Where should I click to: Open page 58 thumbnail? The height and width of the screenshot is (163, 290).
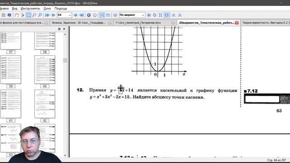pyautogui.click(x=45, y=40)
